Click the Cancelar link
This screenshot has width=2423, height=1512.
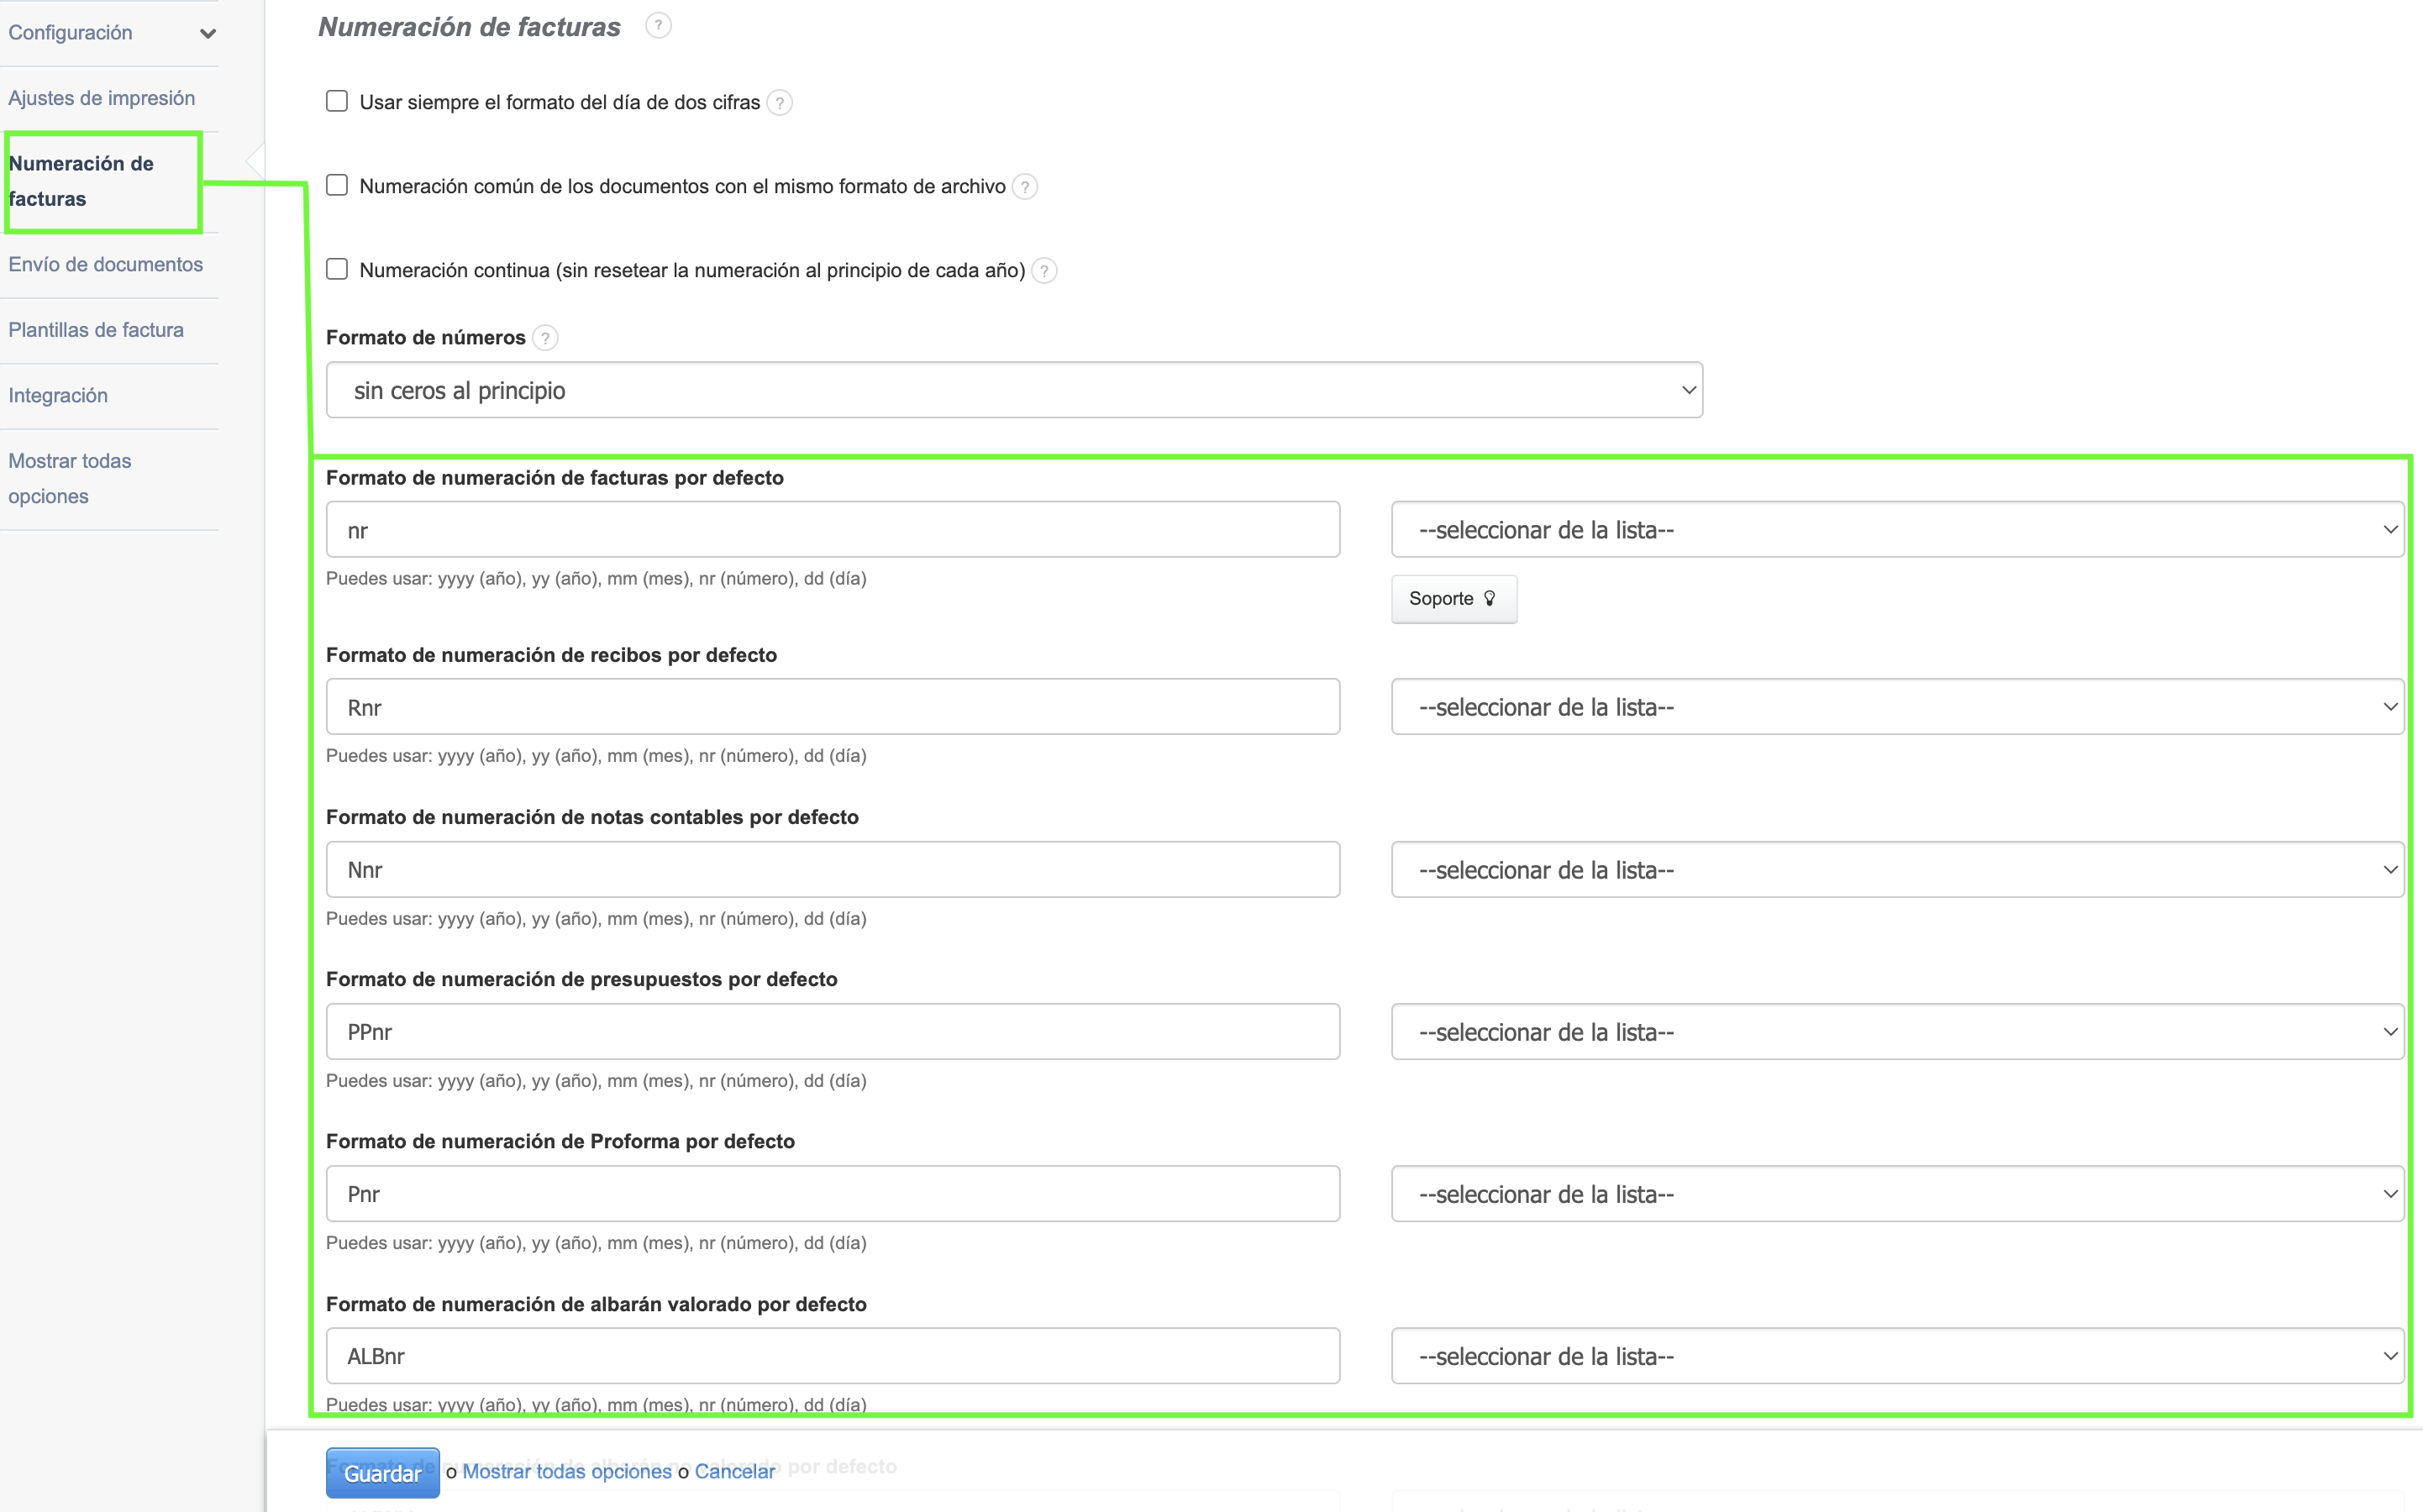tap(734, 1471)
